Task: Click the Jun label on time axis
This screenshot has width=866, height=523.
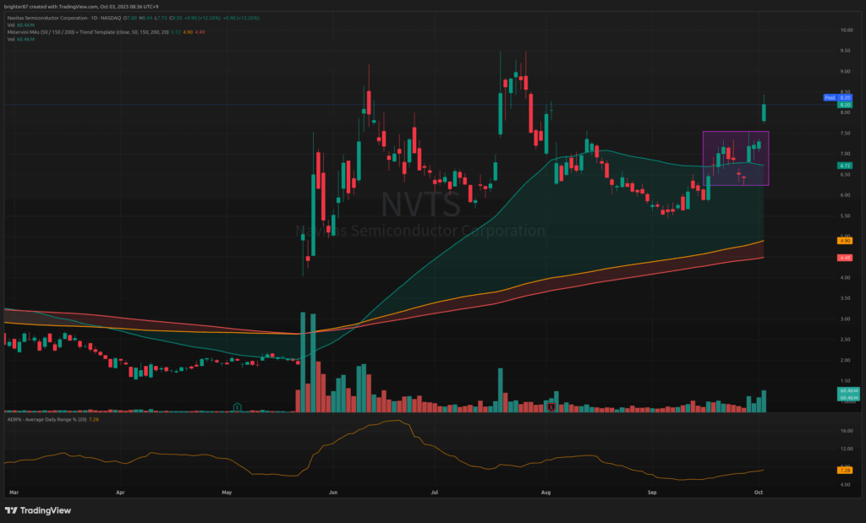Action: 332,490
